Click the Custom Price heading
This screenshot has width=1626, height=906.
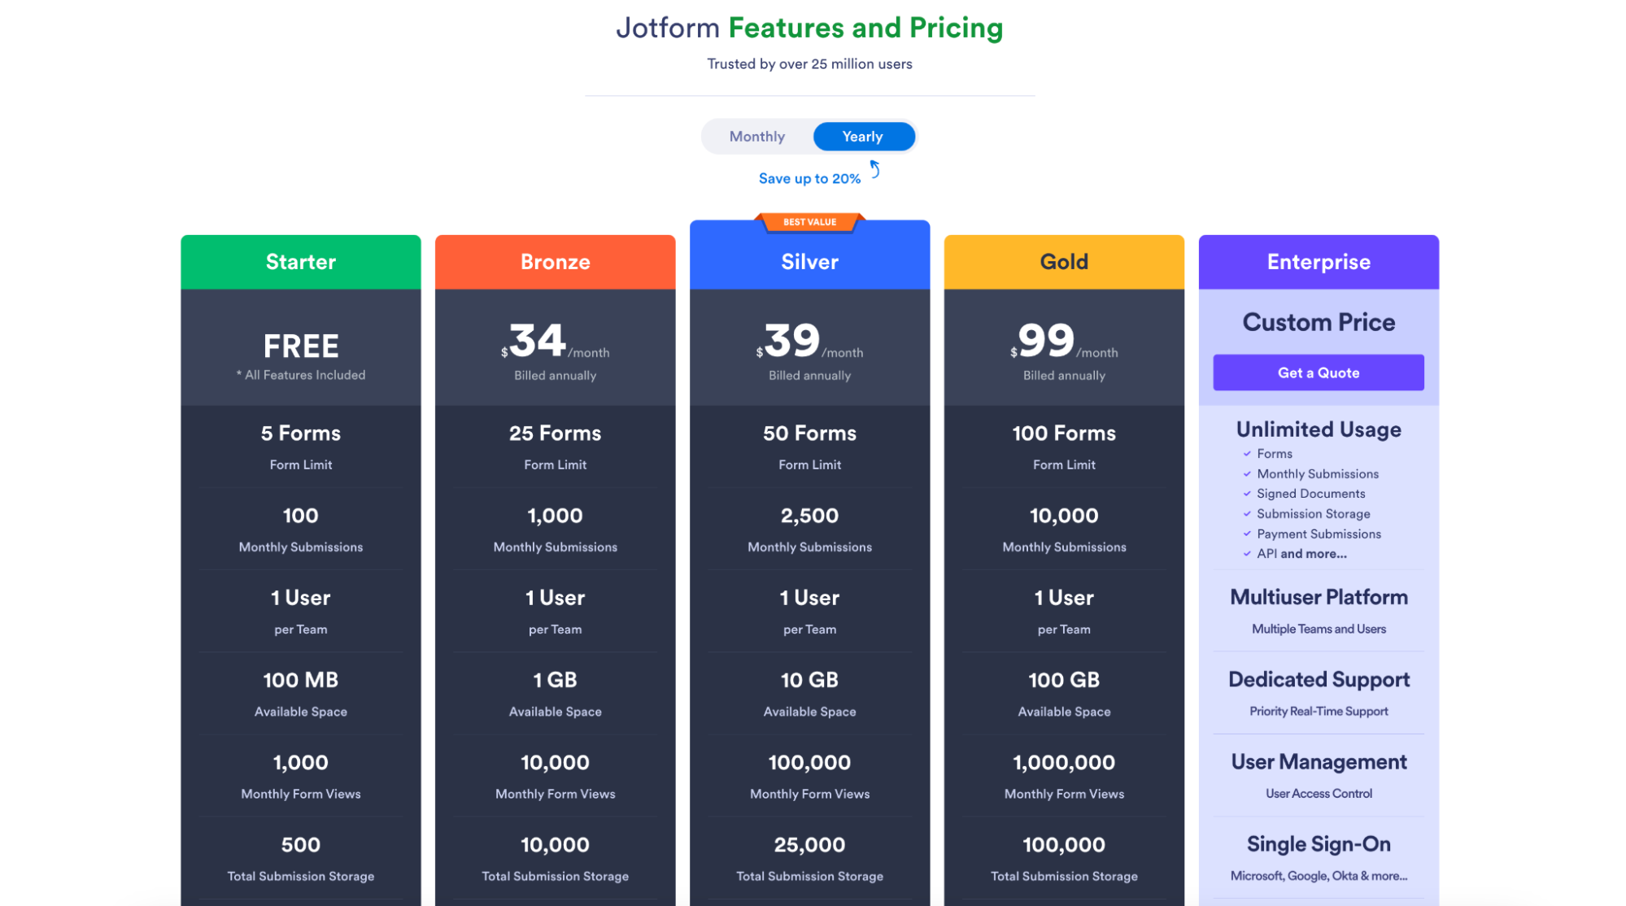tap(1319, 322)
